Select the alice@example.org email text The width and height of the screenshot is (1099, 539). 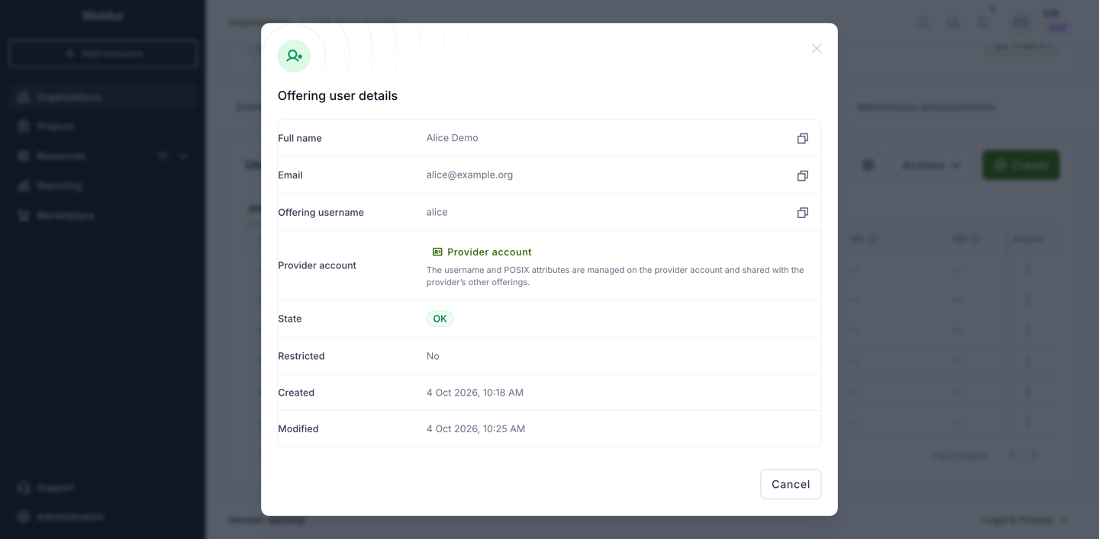[469, 175]
